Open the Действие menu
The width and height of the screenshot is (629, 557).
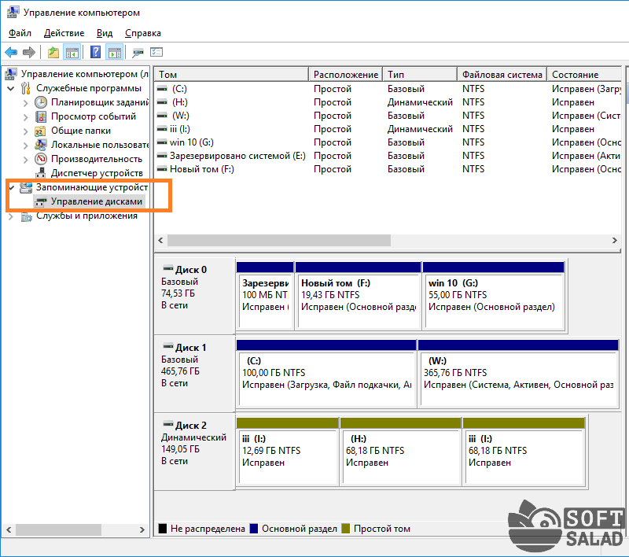coord(64,33)
